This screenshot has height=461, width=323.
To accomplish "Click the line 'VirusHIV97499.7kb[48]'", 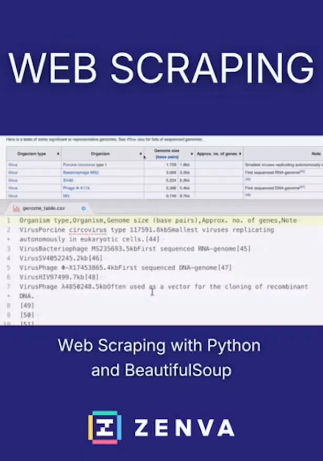I will coord(59,277).
